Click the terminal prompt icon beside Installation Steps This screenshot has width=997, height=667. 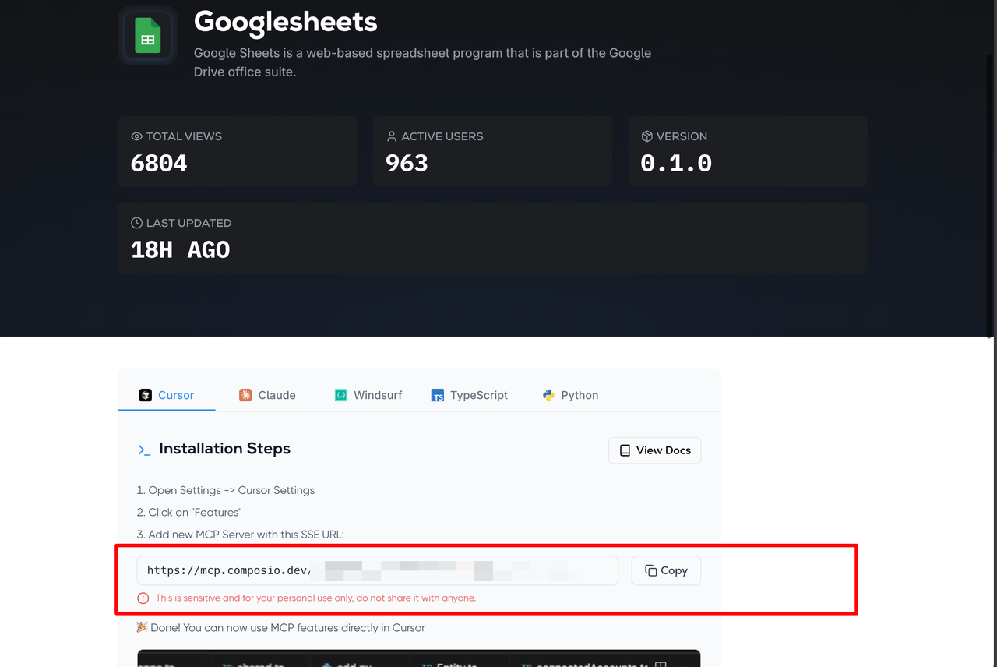click(x=144, y=450)
